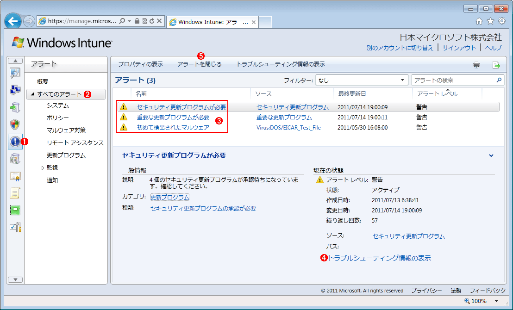Screen dimensions: 513x310
Task: Open the zoom level 100% dropdown arrow
Action: (497, 301)
